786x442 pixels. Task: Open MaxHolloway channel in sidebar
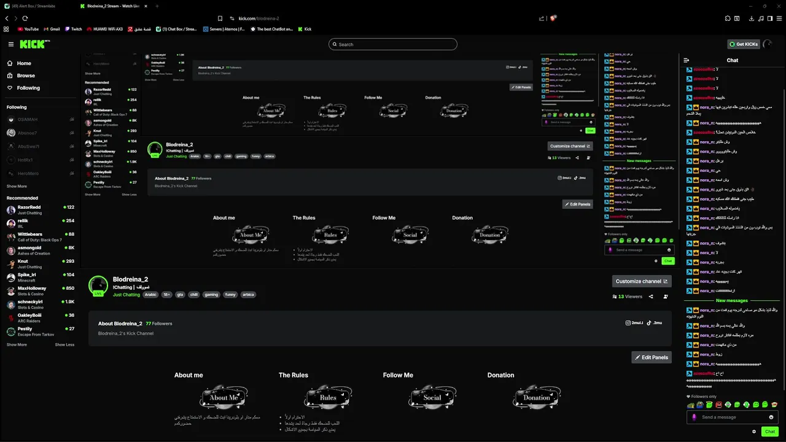(41, 291)
